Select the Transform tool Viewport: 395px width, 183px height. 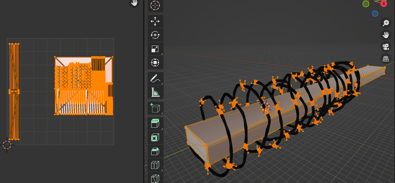[x=155, y=63]
